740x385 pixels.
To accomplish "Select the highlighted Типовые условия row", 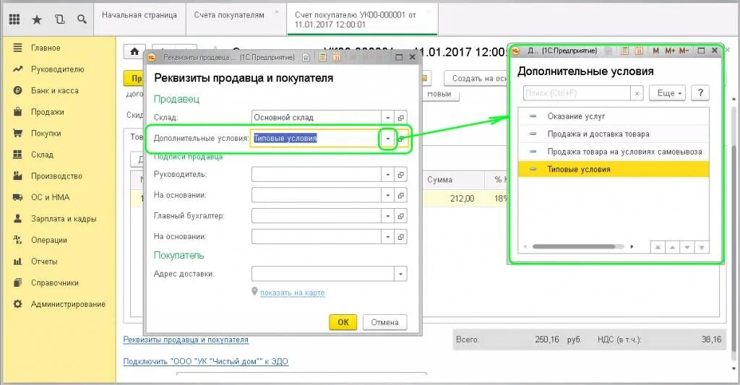I will point(614,169).
